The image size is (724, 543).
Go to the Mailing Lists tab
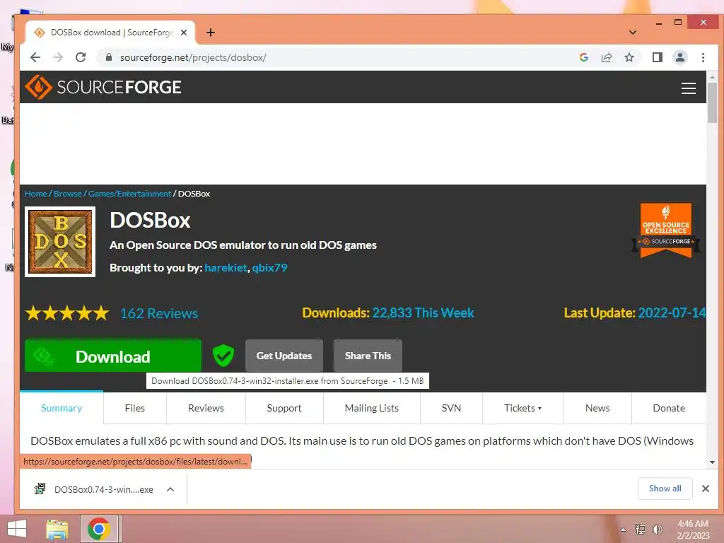[x=372, y=408]
